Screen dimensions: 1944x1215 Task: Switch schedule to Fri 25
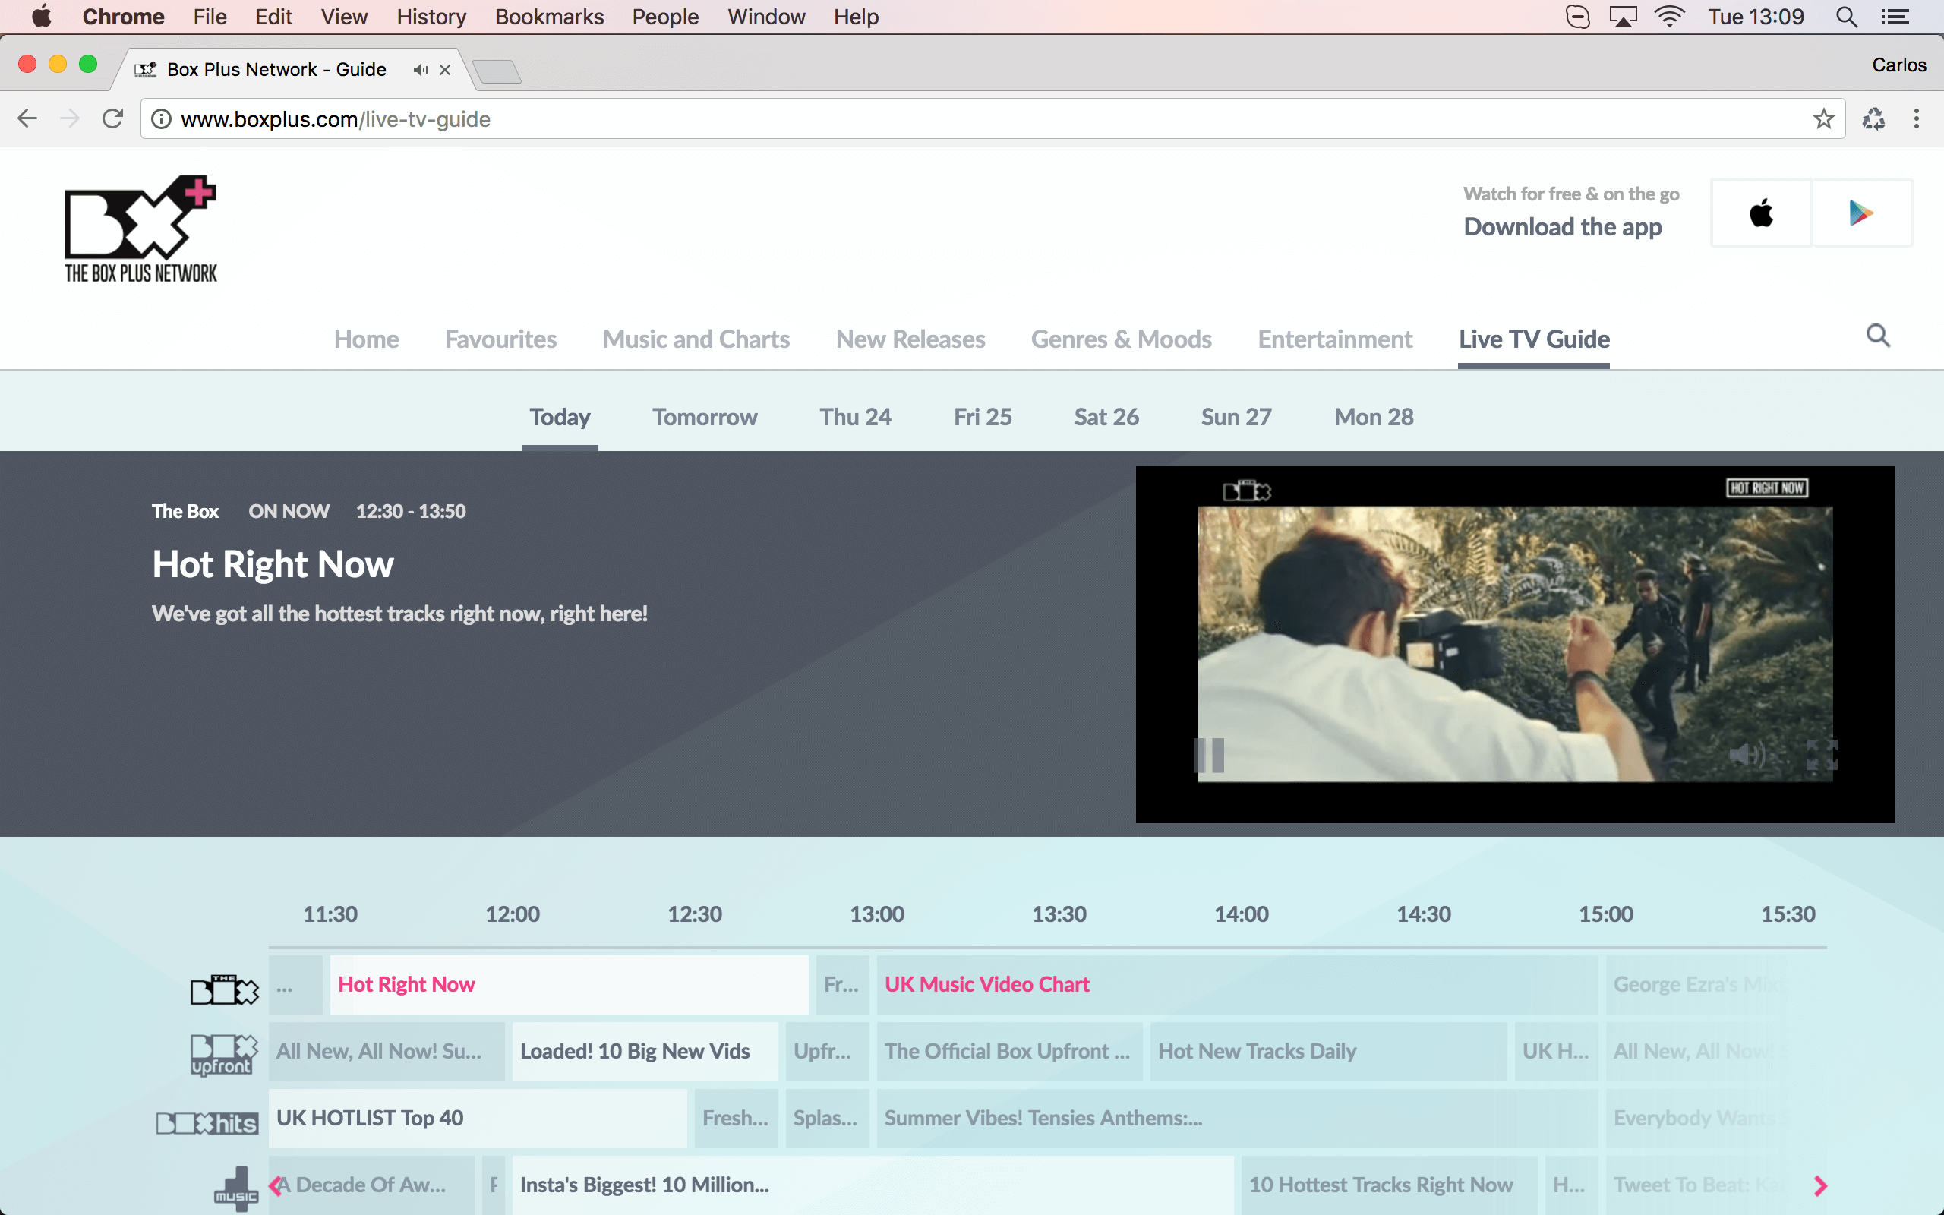point(983,417)
